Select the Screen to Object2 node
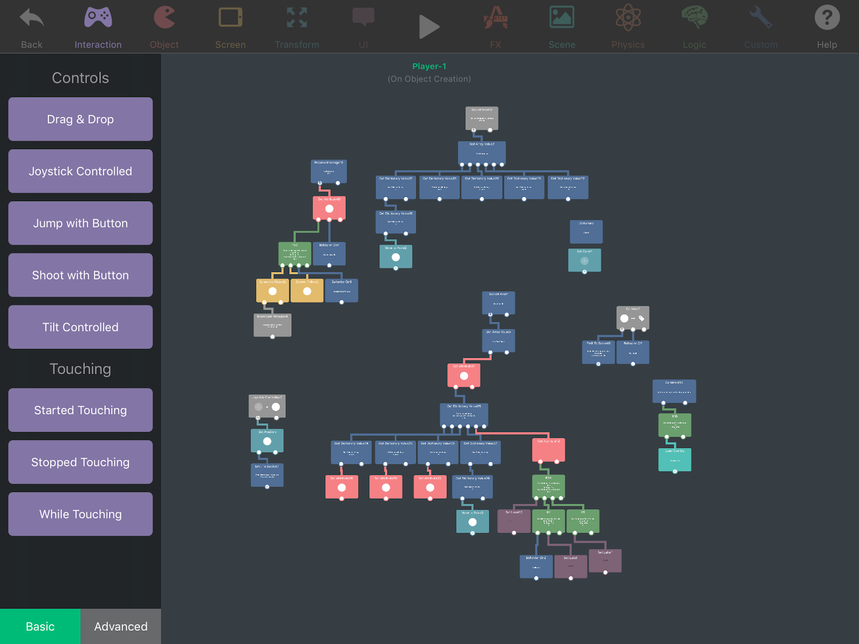859x644 pixels. (273, 290)
